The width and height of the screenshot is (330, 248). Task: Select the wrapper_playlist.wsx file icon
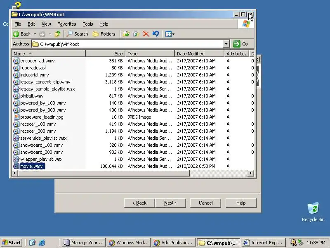[x=16, y=159]
